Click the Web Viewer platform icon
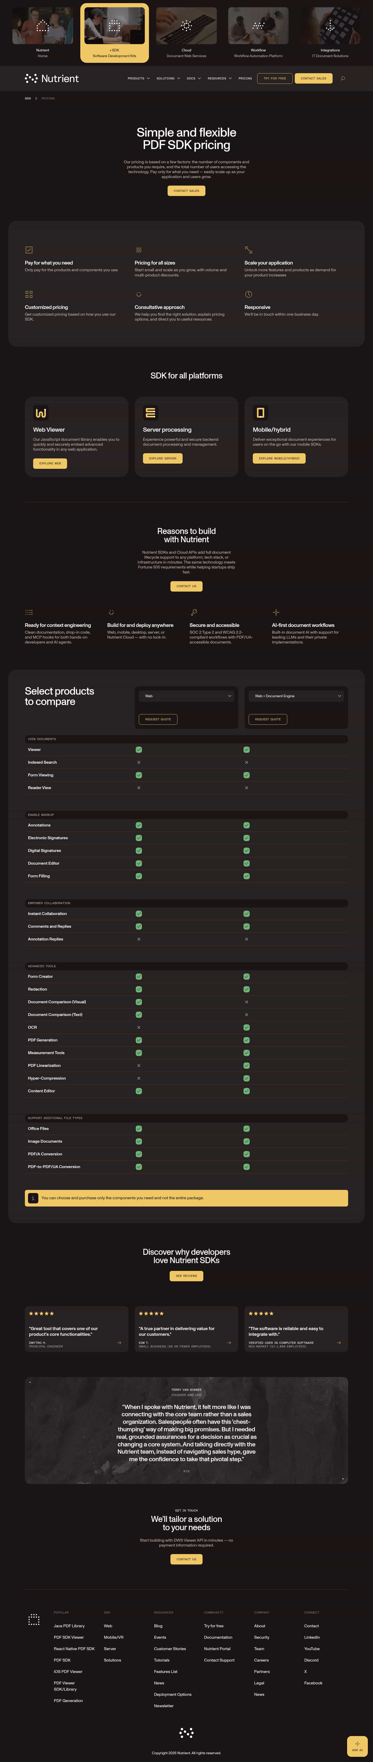Screen dimensions: 373x1762 (41, 412)
